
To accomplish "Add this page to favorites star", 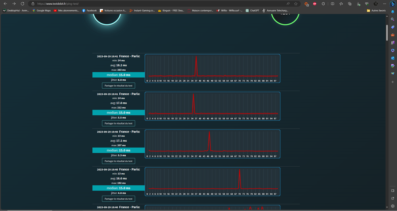I will coord(296,4).
